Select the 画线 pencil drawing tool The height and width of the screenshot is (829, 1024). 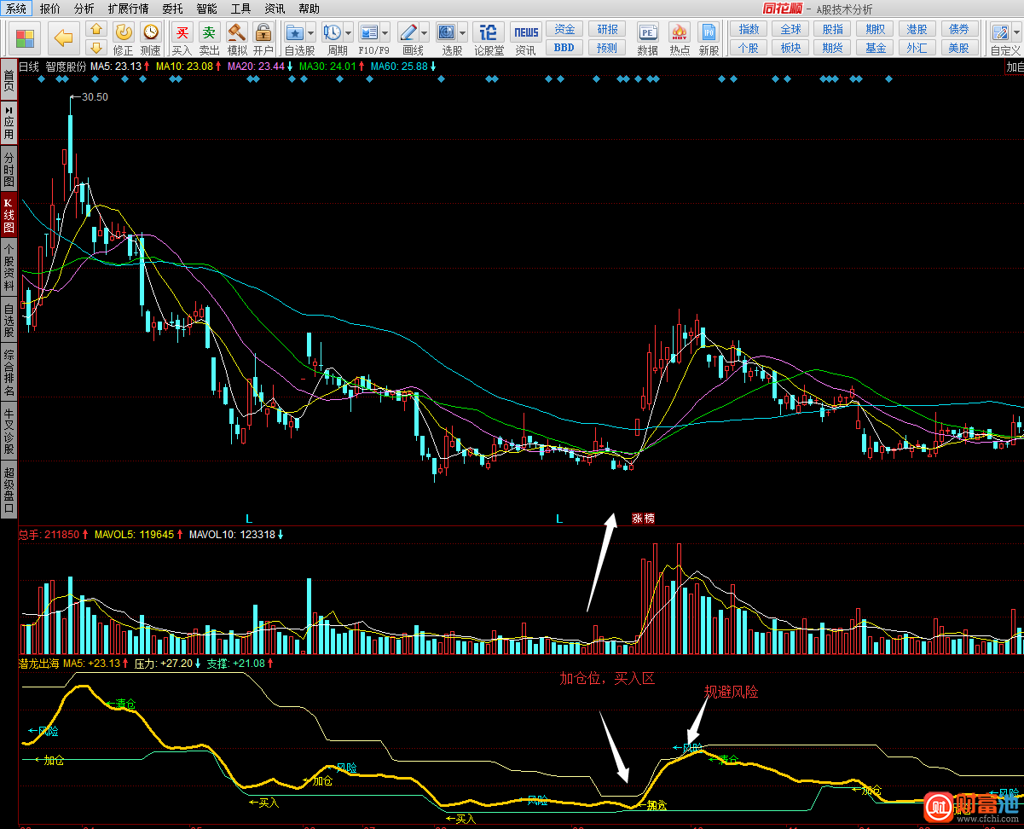[x=408, y=32]
